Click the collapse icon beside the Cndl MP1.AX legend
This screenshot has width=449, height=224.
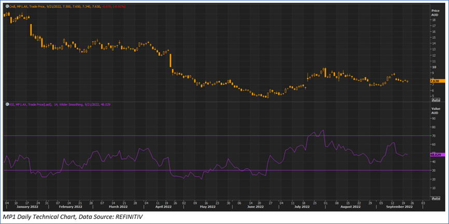7,6
